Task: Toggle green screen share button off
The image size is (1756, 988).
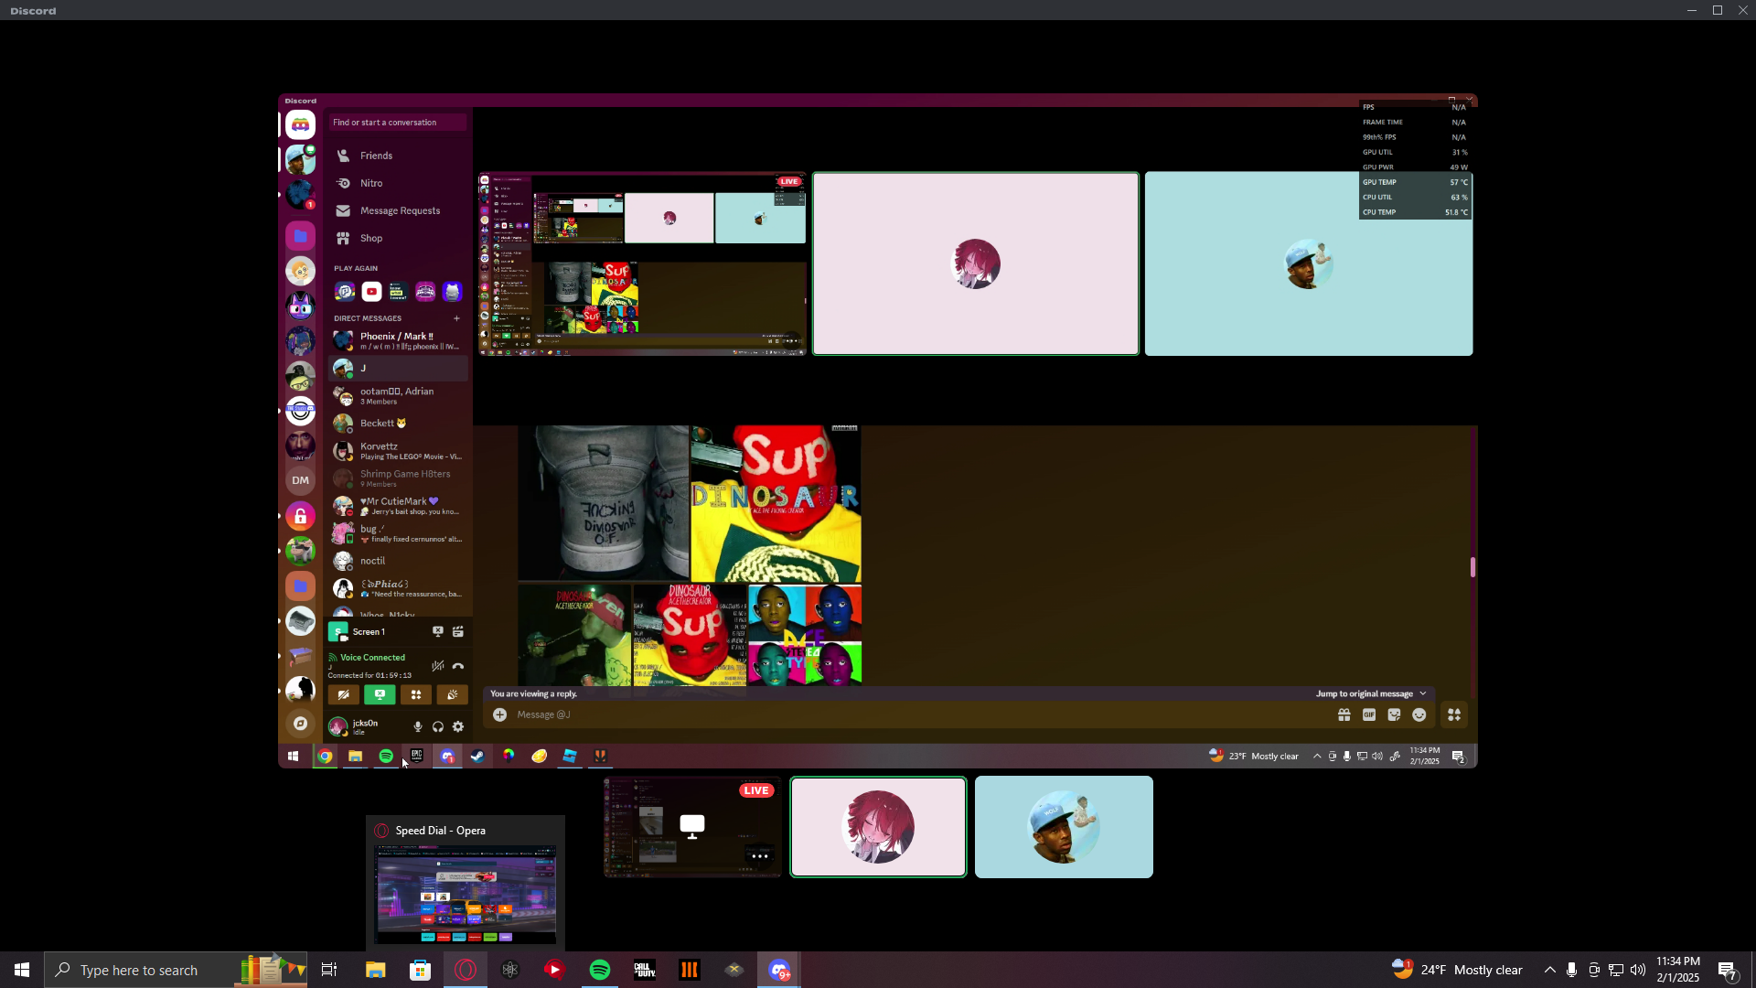Action: coord(380,694)
